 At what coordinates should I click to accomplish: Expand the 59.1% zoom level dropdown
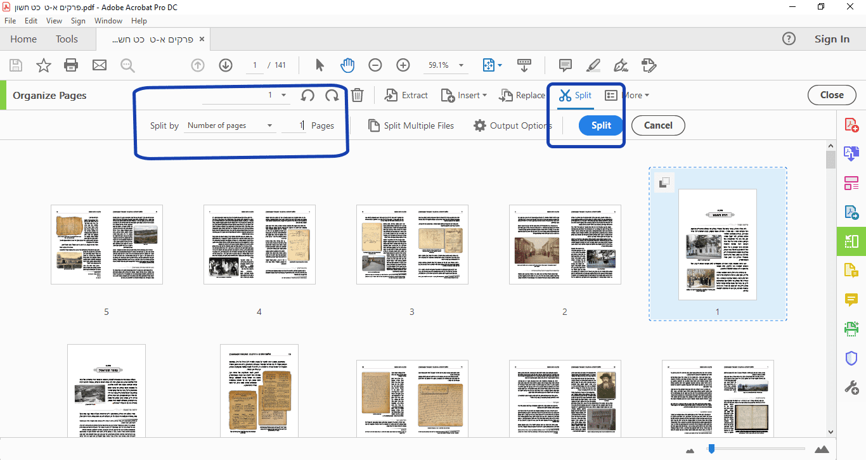461,65
